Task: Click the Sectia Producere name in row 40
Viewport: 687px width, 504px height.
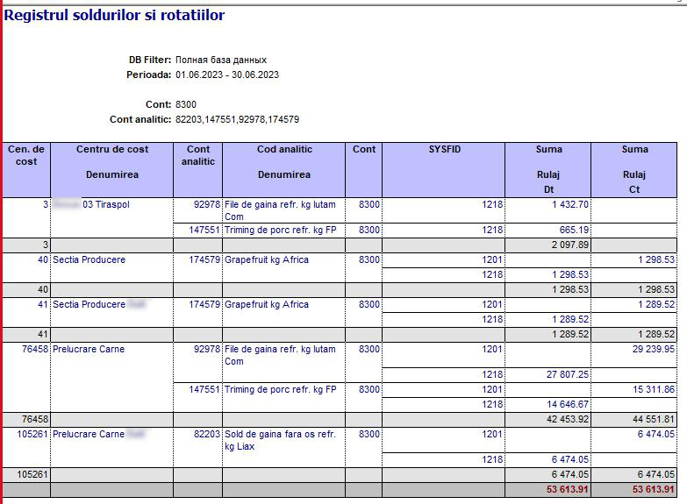Action: coord(89,259)
